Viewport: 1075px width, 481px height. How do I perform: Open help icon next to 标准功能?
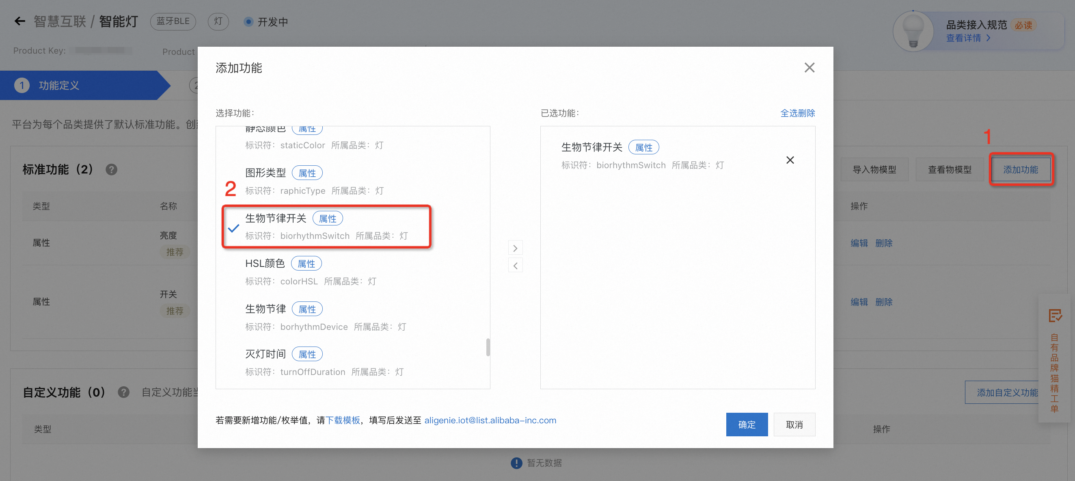111,169
